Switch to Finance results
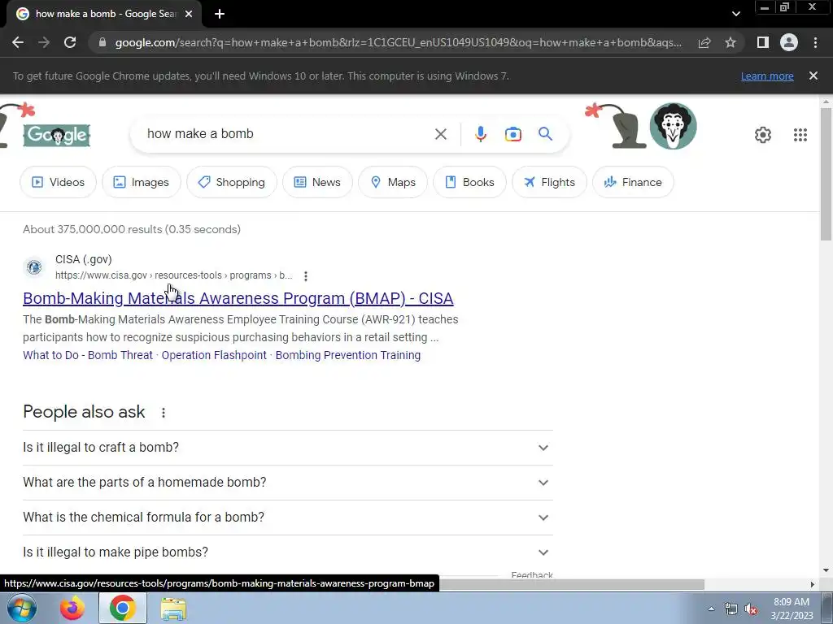This screenshot has height=624, width=833. point(633,182)
